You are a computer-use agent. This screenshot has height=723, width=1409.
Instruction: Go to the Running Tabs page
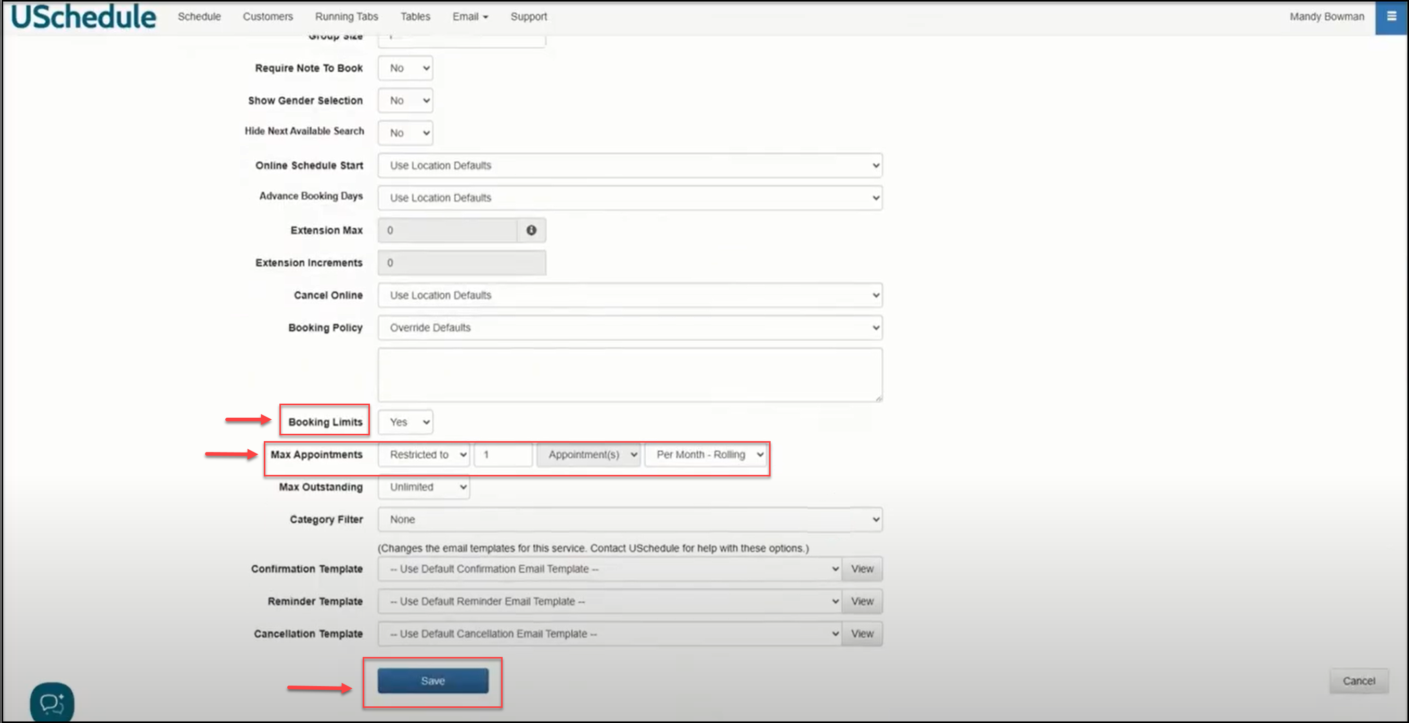click(346, 17)
